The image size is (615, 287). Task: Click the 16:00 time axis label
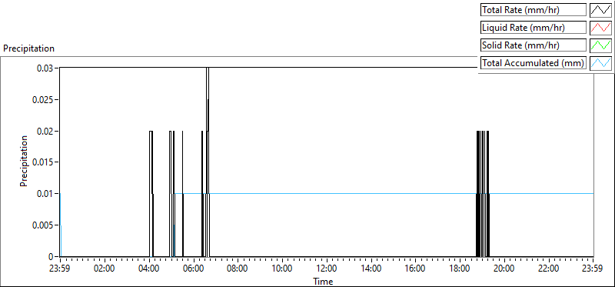tap(415, 269)
